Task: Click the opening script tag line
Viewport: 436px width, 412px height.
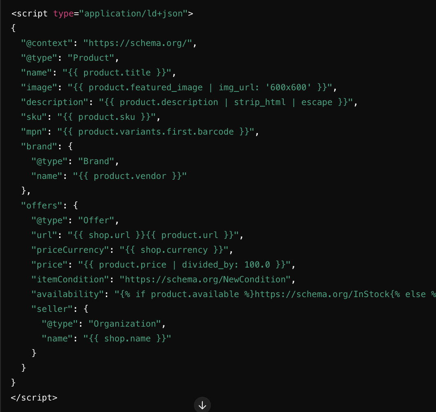Action: click(x=102, y=14)
